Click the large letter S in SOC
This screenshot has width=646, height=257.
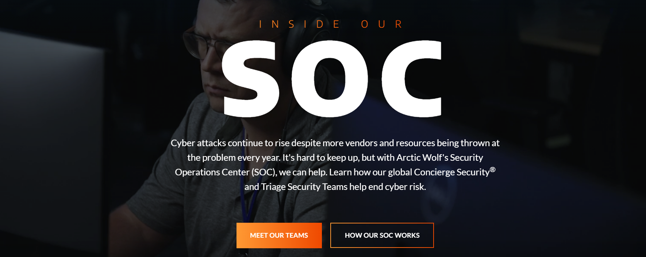250,79
